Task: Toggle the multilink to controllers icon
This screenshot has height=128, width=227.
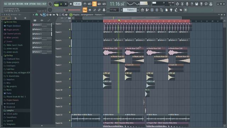Action: tap(99, 10)
